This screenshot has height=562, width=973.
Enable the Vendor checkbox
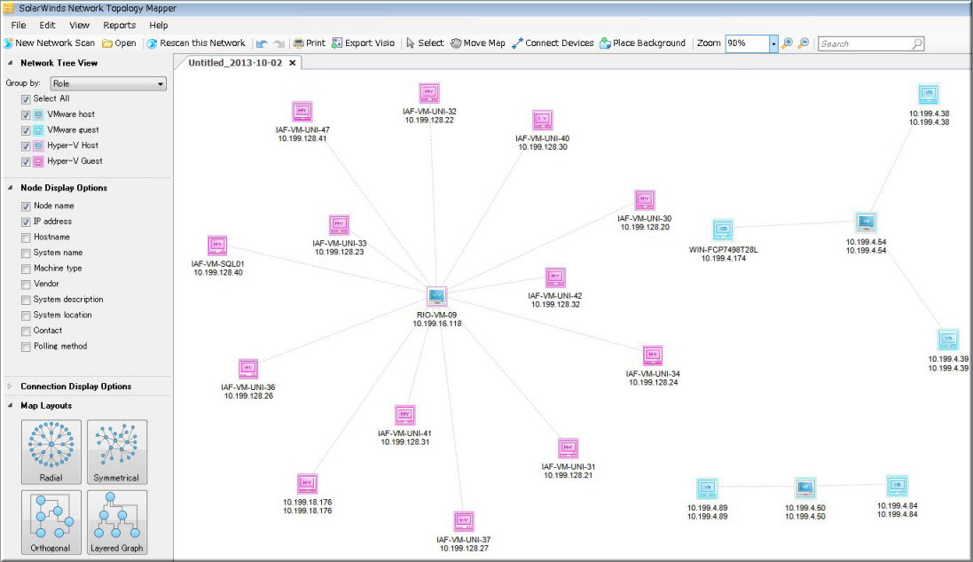[26, 284]
